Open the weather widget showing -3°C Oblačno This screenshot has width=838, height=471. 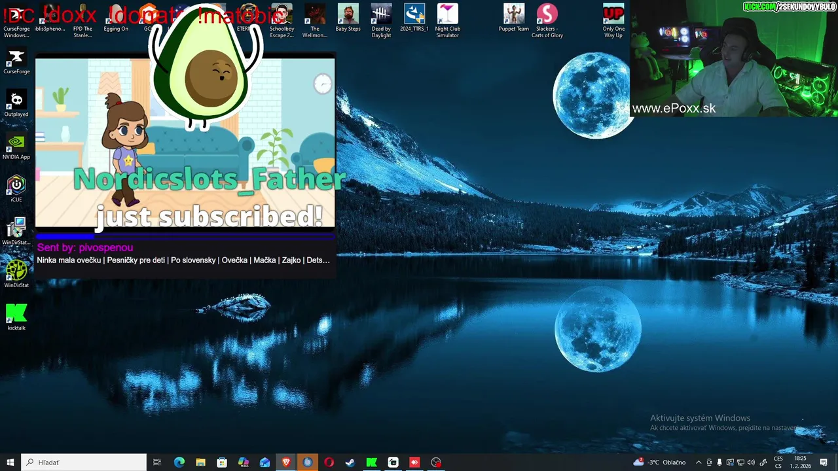(x=659, y=462)
